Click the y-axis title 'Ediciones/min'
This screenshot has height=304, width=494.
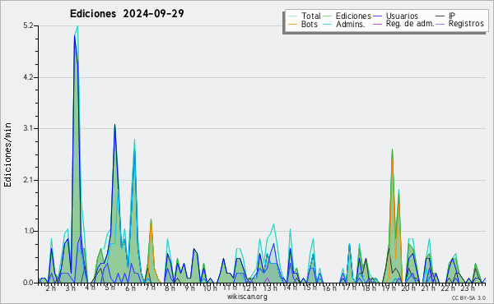pos(7,154)
